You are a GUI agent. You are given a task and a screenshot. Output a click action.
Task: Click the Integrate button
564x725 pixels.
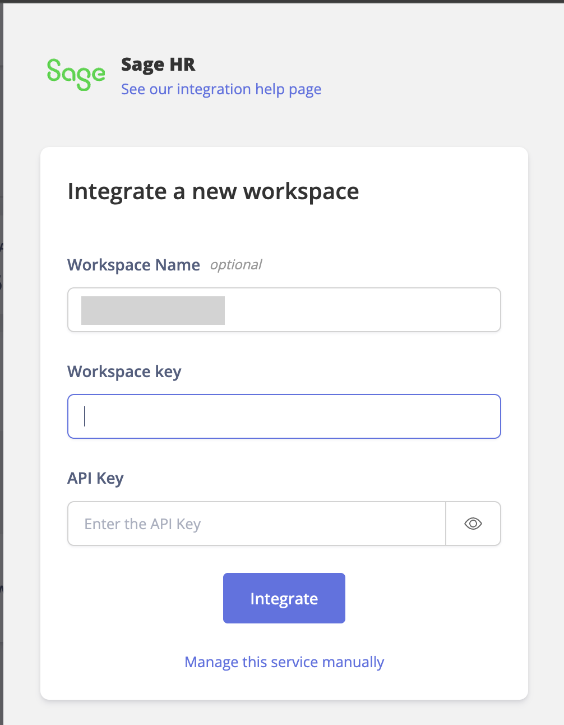coord(284,598)
